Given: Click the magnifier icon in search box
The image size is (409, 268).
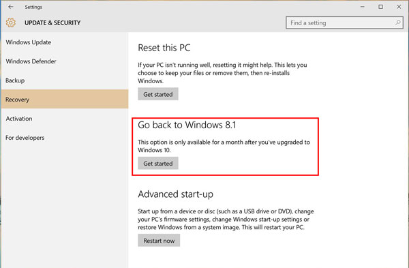Looking at the screenshot, I should 398,23.
